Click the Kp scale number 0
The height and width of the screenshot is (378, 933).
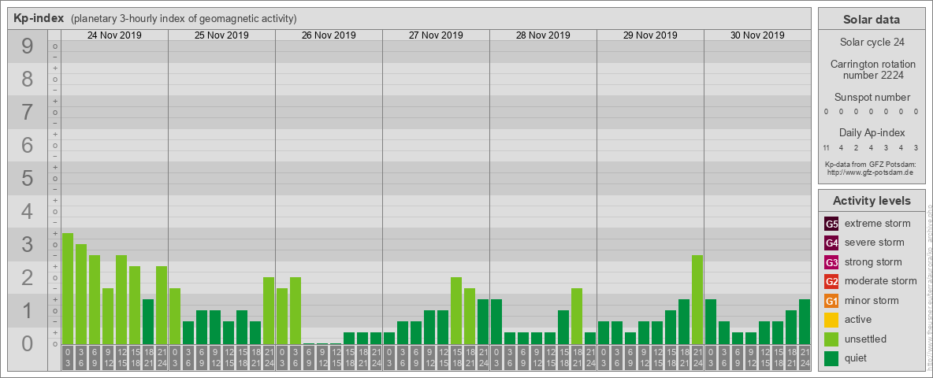point(27,343)
